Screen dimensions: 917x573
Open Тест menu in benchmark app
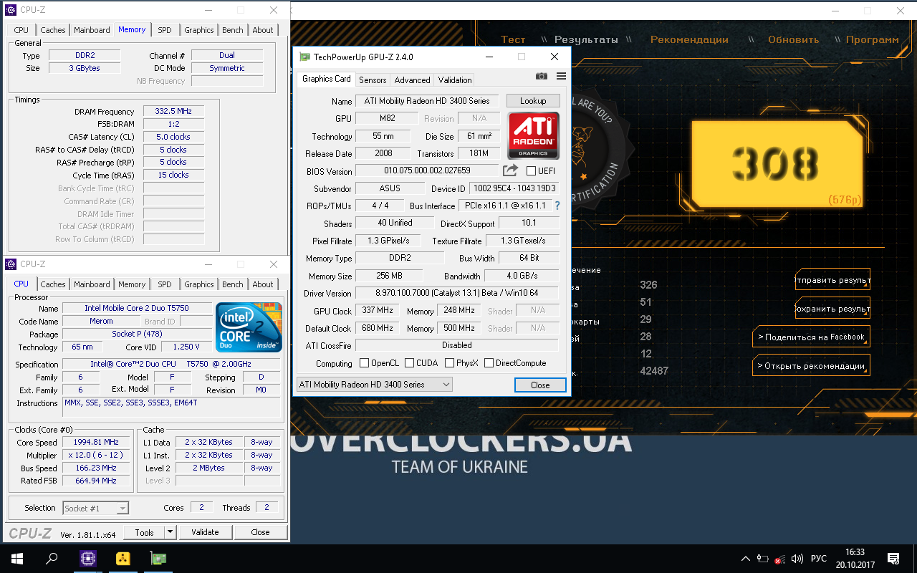(x=513, y=40)
